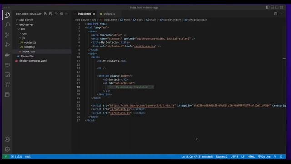Open the Explorer view in activity bar
This screenshot has height=164, width=291.
click(7, 15)
